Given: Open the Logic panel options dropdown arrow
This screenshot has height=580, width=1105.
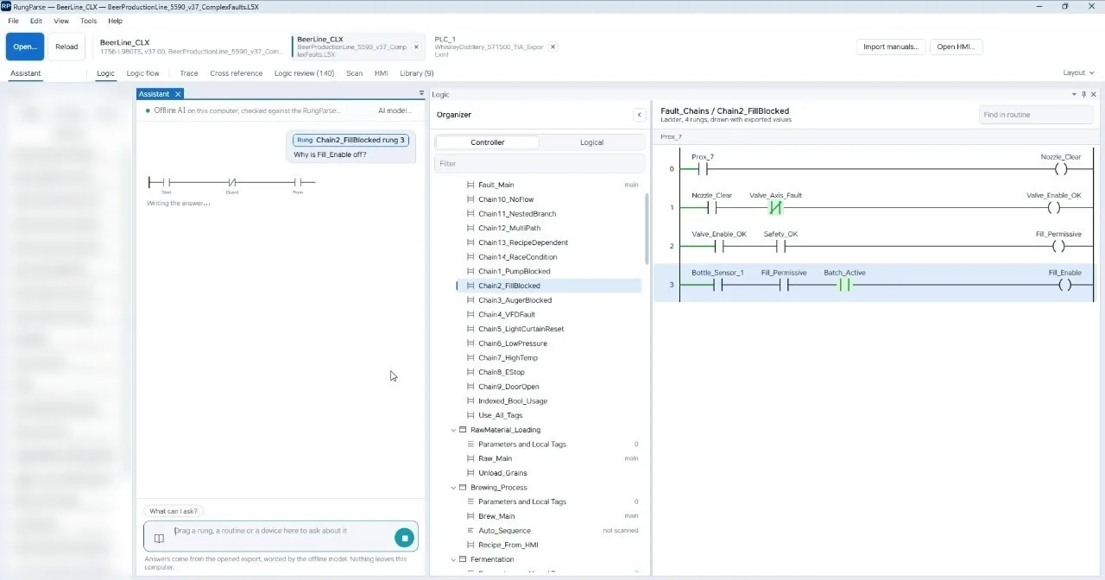Looking at the screenshot, I should tap(1074, 94).
